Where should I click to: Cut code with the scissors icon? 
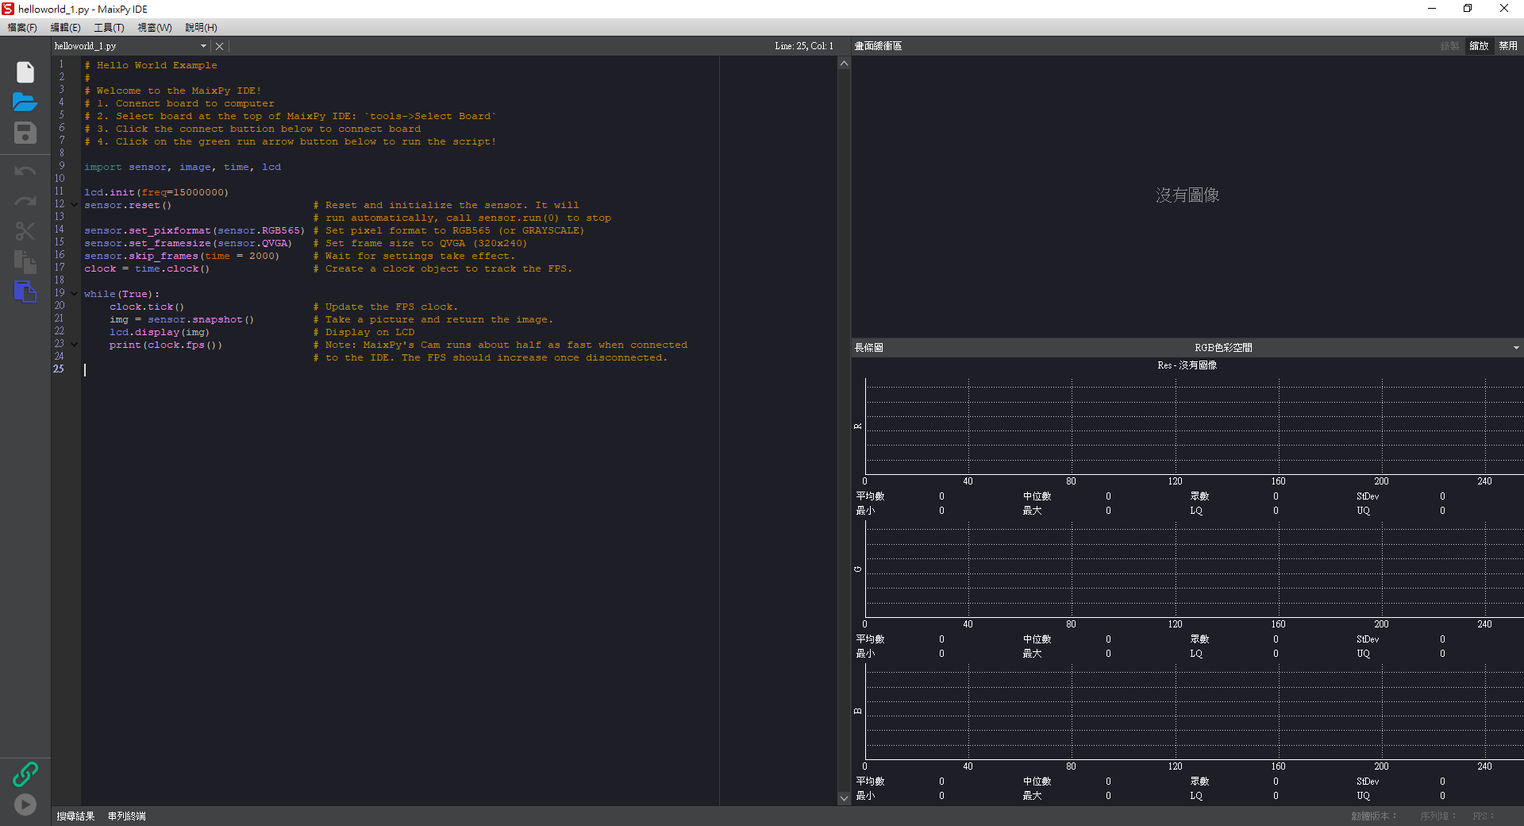[x=25, y=231]
